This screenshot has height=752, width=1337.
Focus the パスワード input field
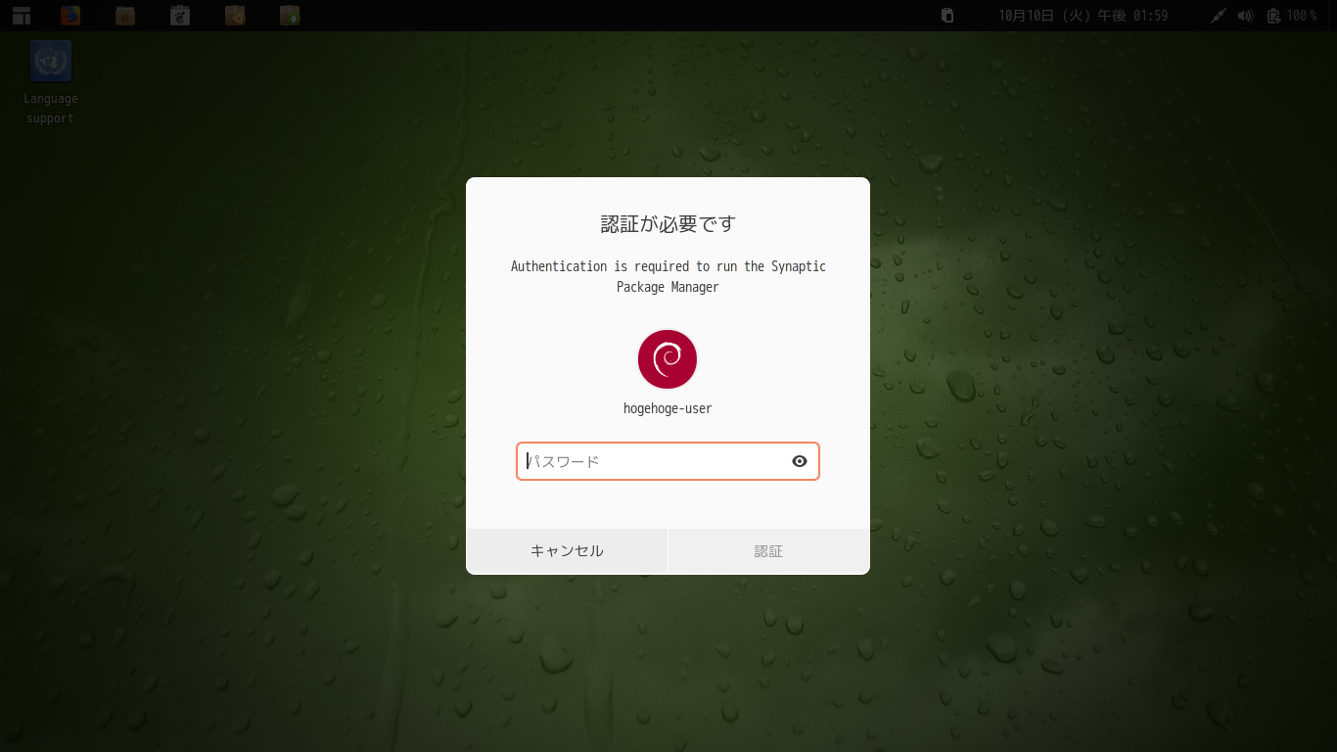668,461
